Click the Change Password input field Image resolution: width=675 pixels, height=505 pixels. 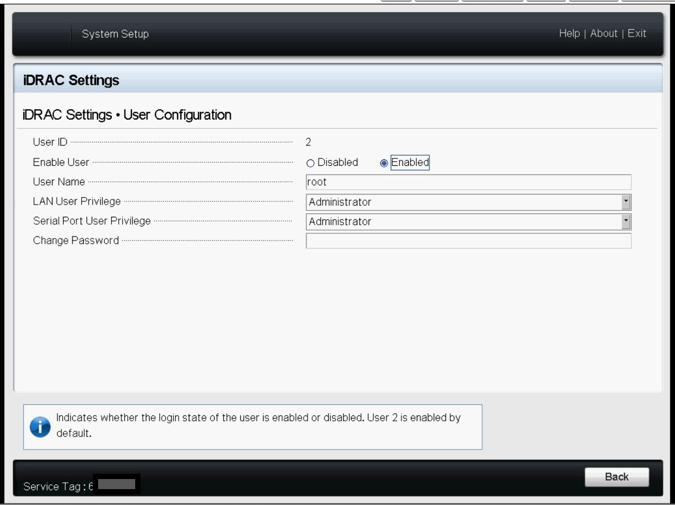[x=468, y=241]
